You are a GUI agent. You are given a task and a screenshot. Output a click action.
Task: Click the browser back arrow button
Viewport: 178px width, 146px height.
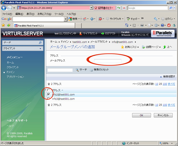coord(4,8)
